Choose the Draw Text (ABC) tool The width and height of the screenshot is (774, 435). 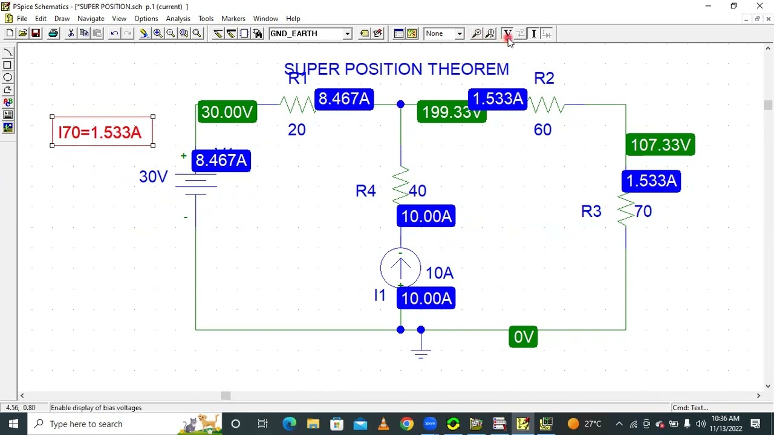[8, 103]
